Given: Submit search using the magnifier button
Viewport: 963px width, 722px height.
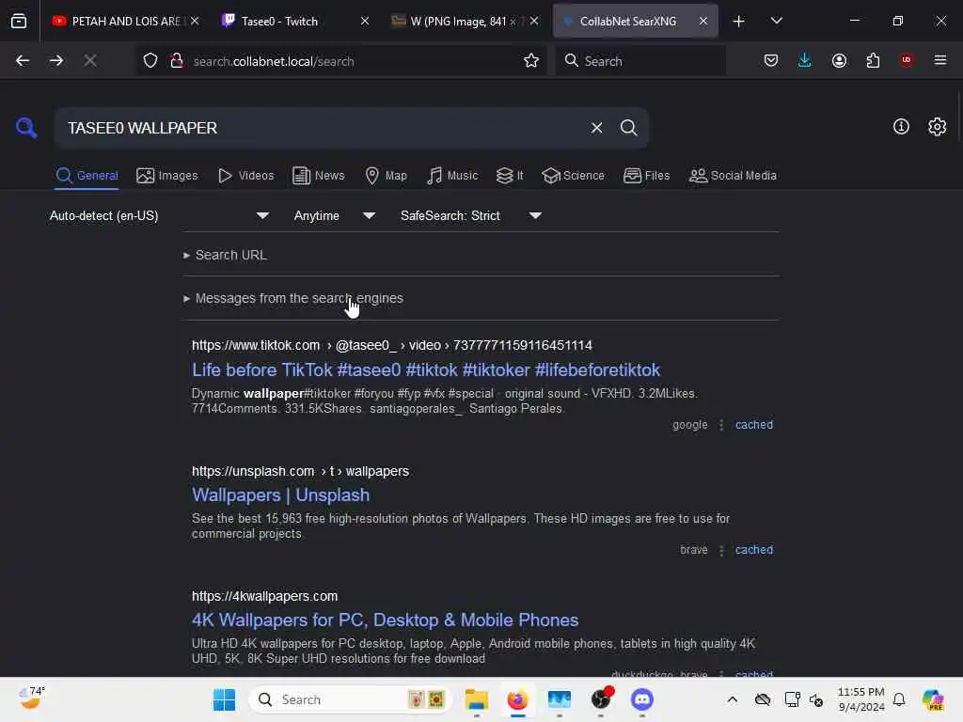Looking at the screenshot, I should point(628,128).
